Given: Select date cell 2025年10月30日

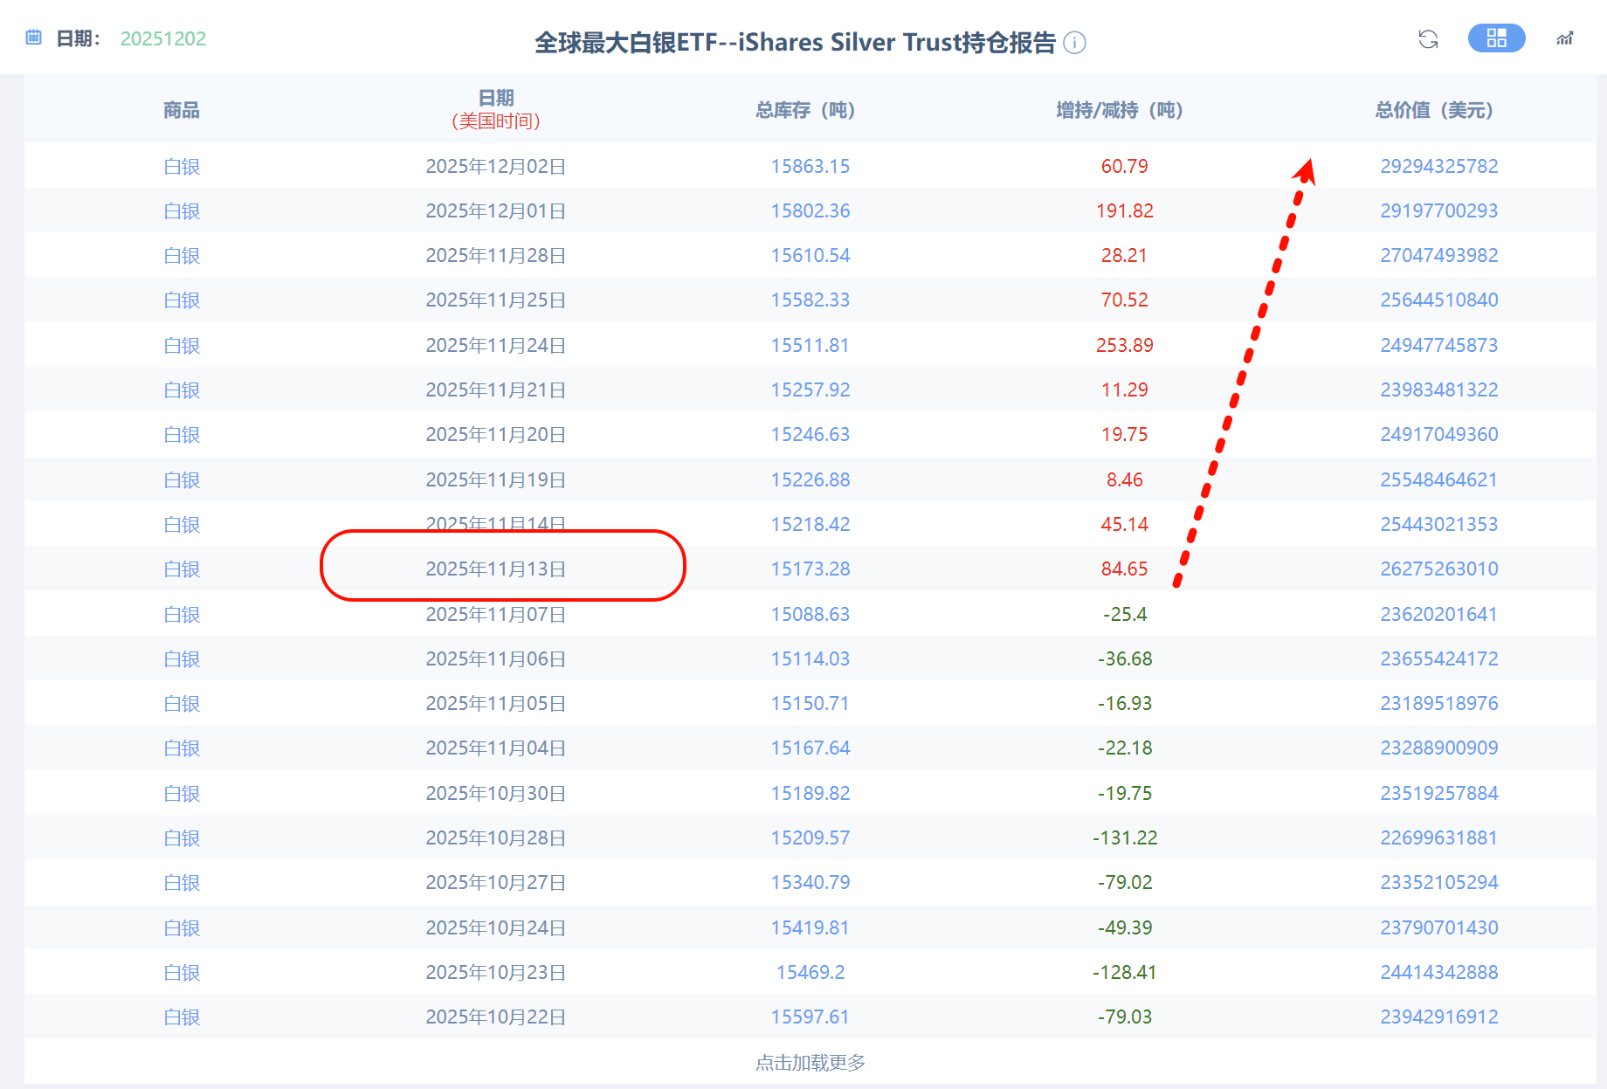Looking at the screenshot, I should tap(496, 793).
